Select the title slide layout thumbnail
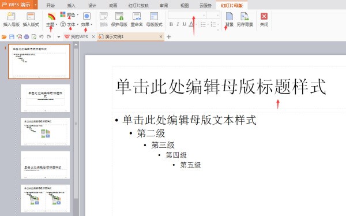The image size is (346, 216). tap(45, 98)
